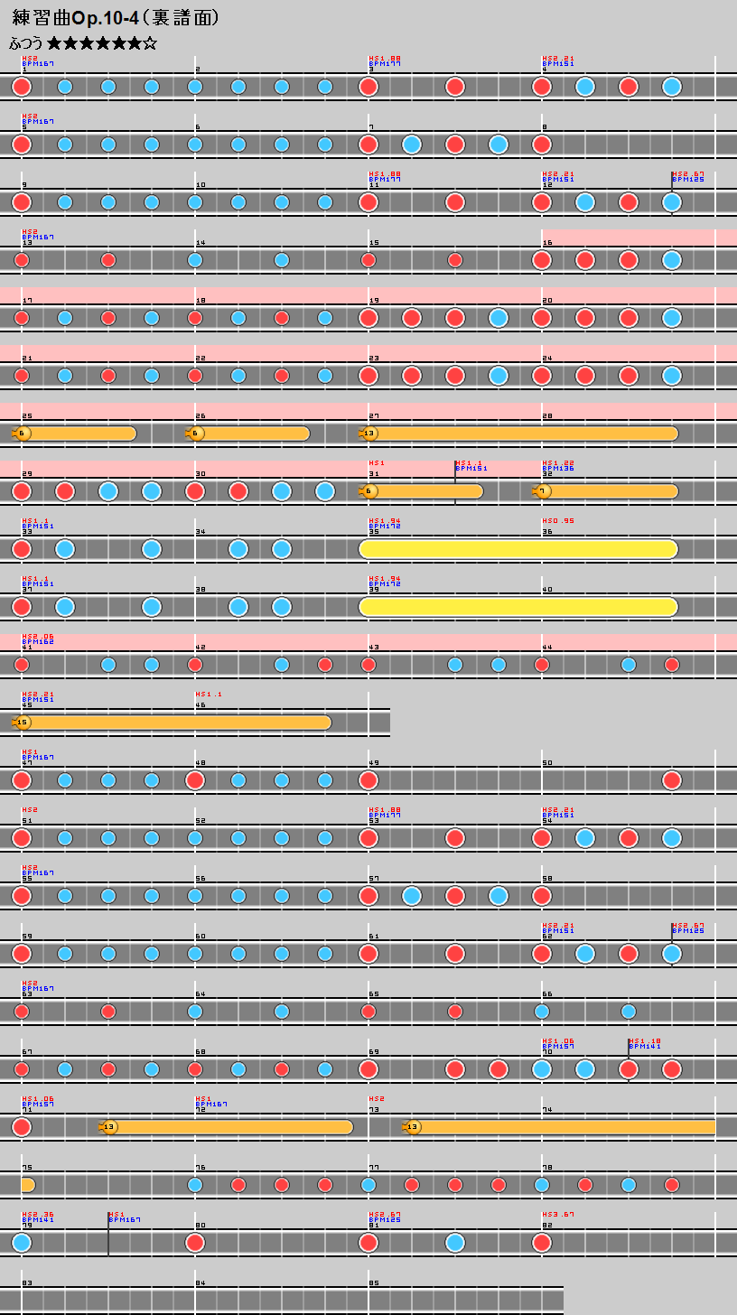Click the large blue note at measure 79
737x1315 pixels.
pyautogui.click(x=22, y=1243)
